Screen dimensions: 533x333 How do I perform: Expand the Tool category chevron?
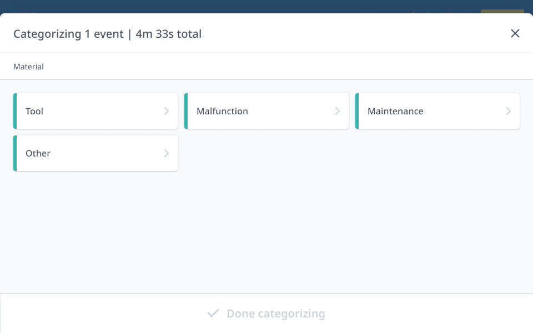(167, 111)
